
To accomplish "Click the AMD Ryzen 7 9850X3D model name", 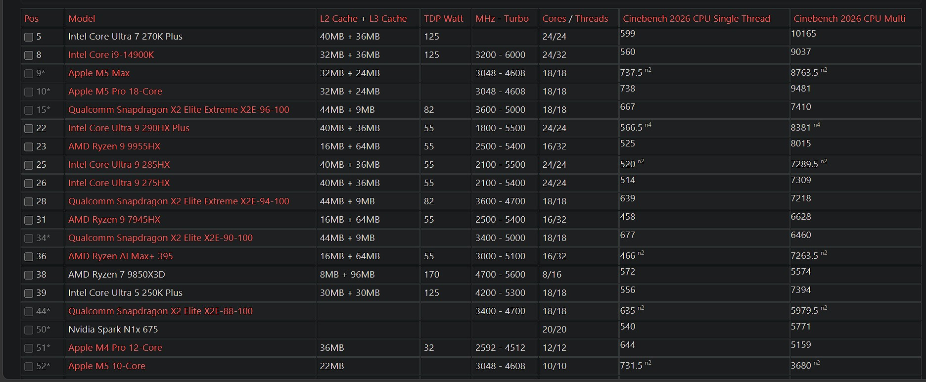I will point(117,275).
